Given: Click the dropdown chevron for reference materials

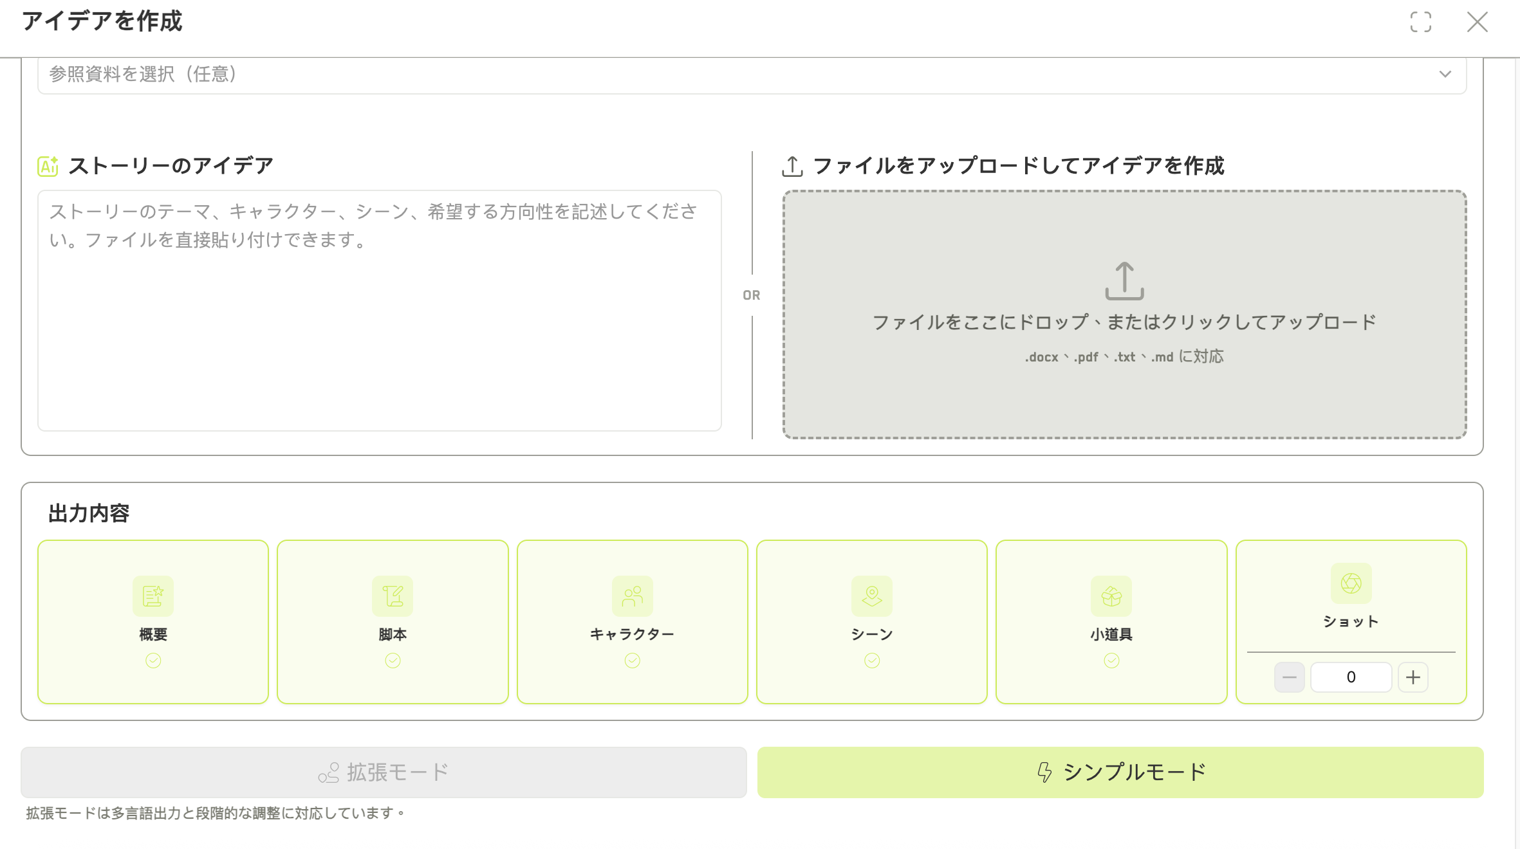Looking at the screenshot, I should point(1445,75).
